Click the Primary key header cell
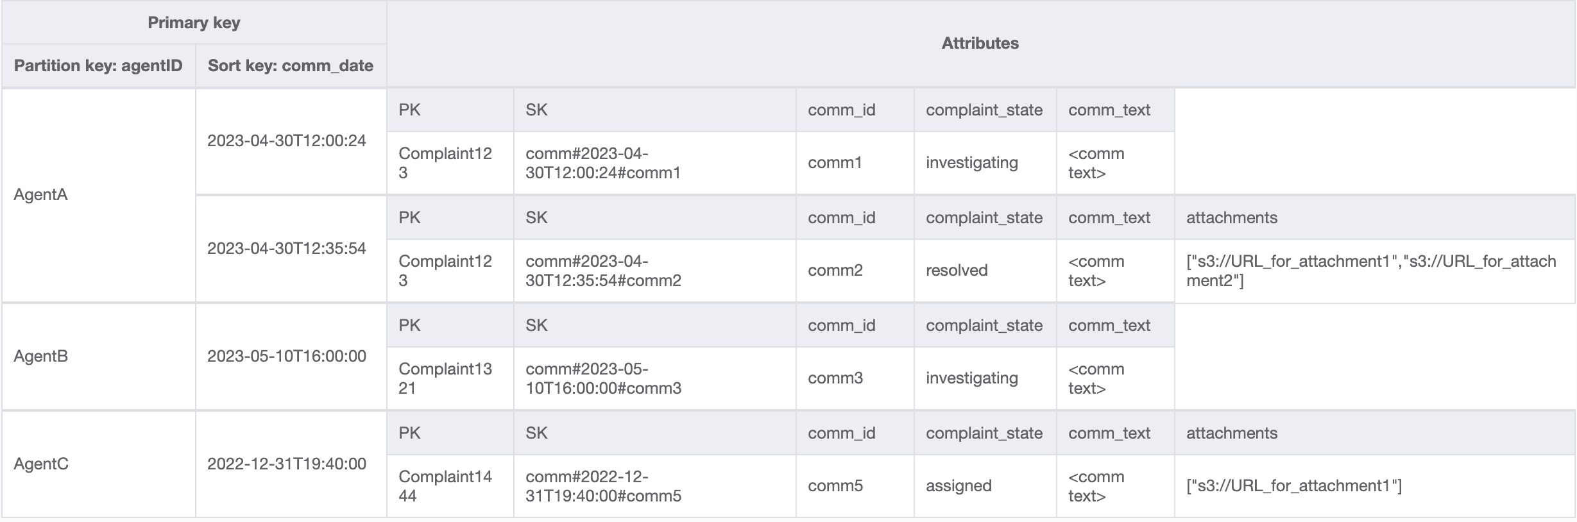 coord(194,22)
